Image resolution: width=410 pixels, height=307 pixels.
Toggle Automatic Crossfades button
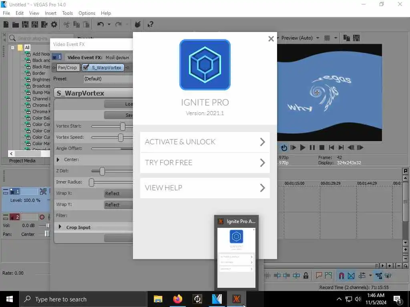point(351,275)
